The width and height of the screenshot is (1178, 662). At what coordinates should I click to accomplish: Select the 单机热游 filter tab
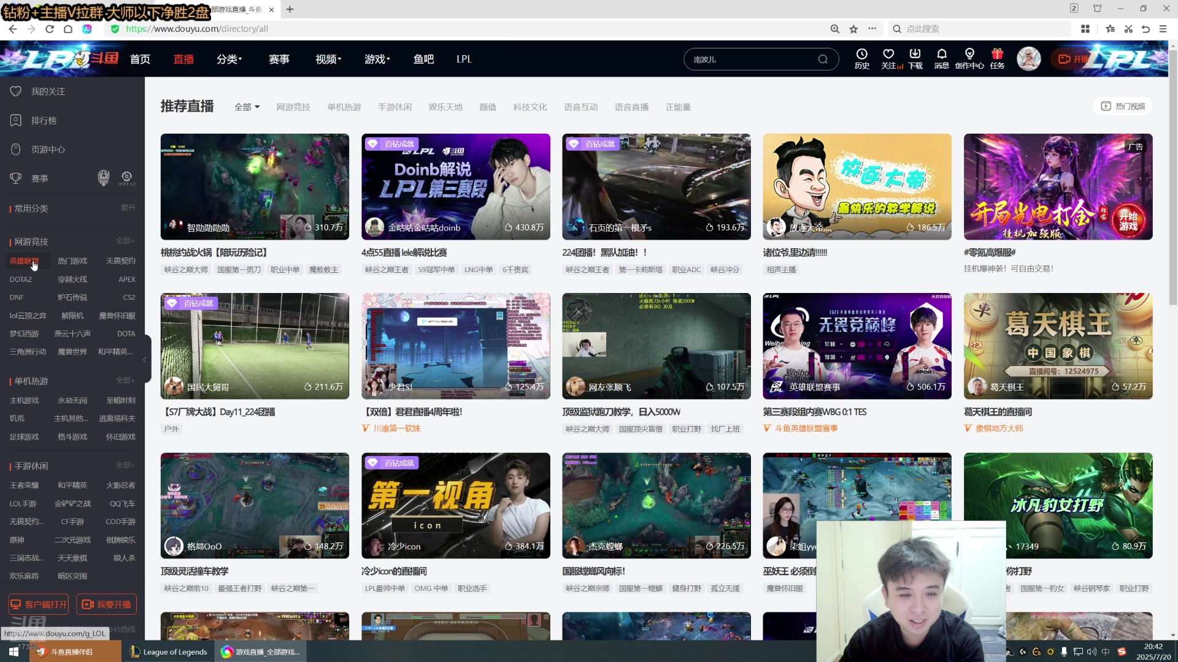[x=344, y=107]
